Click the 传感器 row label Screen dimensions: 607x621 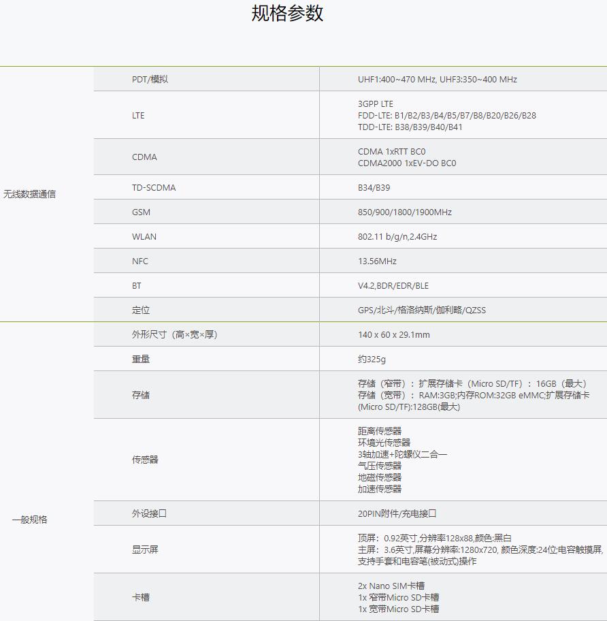pos(145,460)
